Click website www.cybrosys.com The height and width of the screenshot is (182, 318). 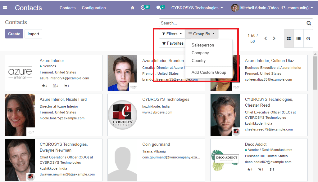[157, 112]
